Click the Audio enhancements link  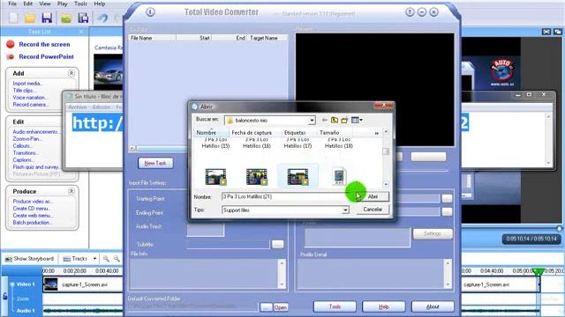pyautogui.click(x=35, y=132)
